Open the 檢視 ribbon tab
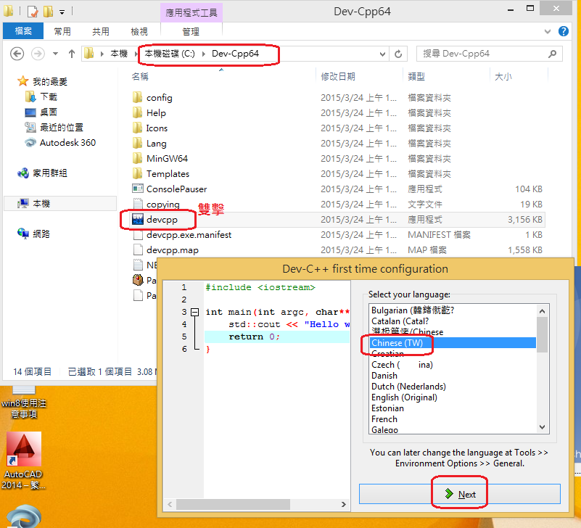581x528 pixels. click(x=139, y=31)
